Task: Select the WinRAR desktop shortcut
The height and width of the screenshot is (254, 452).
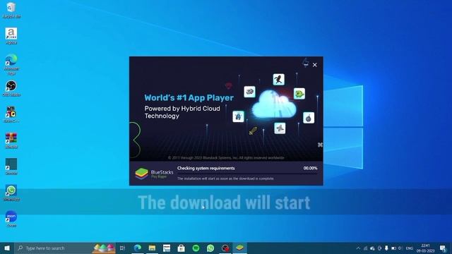Action: pos(11,140)
